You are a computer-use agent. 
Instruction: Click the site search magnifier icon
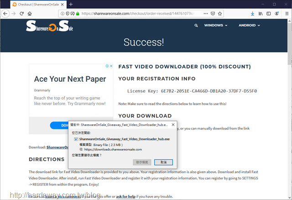coord(196,26)
